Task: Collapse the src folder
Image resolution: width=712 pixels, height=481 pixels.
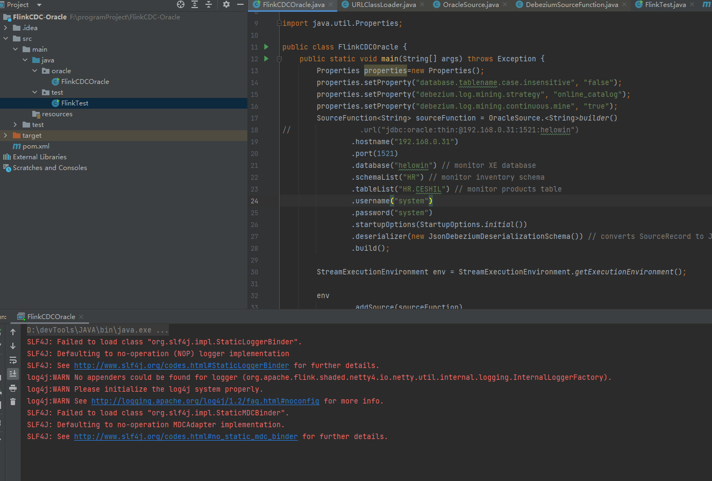Action: pos(6,39)
